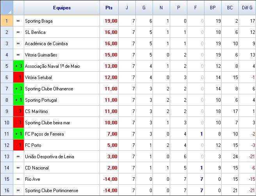Click Rio Ave's -14,00 points cell
Screen dimensions: 256x196
click(x=109, y=179)
